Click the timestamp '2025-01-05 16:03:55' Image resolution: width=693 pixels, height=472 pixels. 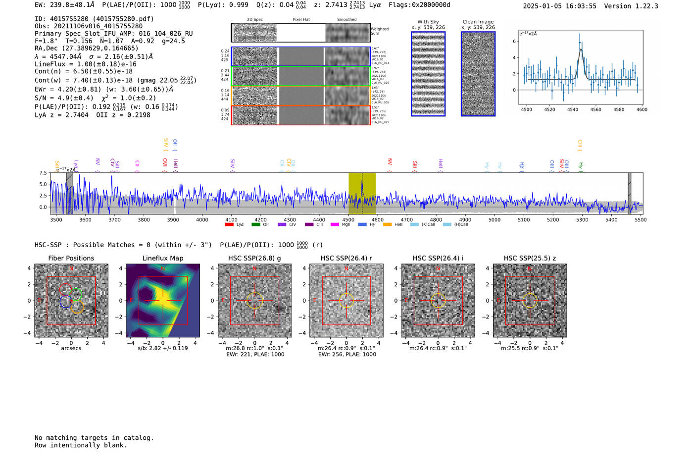560,6
